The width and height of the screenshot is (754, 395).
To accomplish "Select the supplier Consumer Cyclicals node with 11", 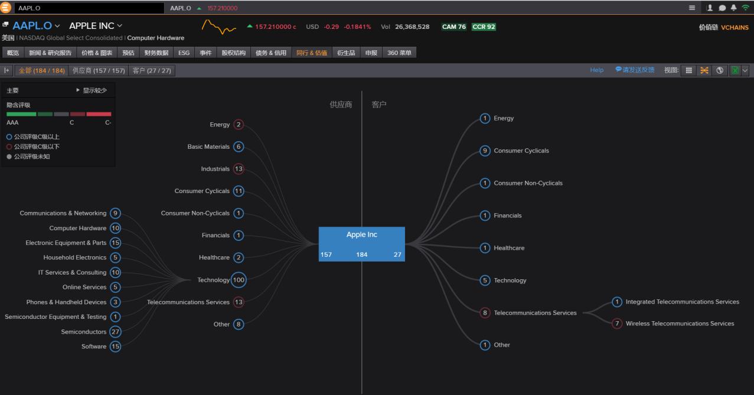I will (x=239, y=191).
